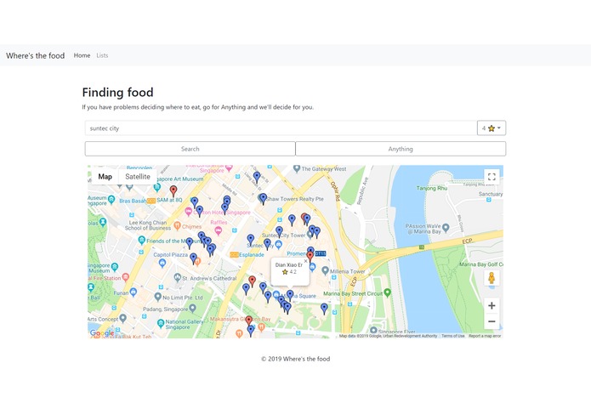Click the far right blue marker below Marina Square
This screenshot has width=591, height=420.
pos(324,309)
